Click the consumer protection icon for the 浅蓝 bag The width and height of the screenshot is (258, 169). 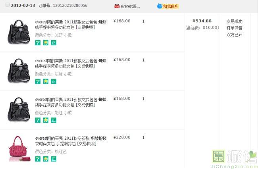coord(46,43)
